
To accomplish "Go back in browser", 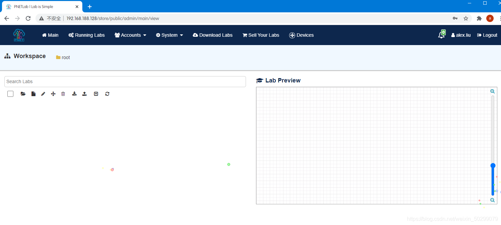I will [7, 18].
